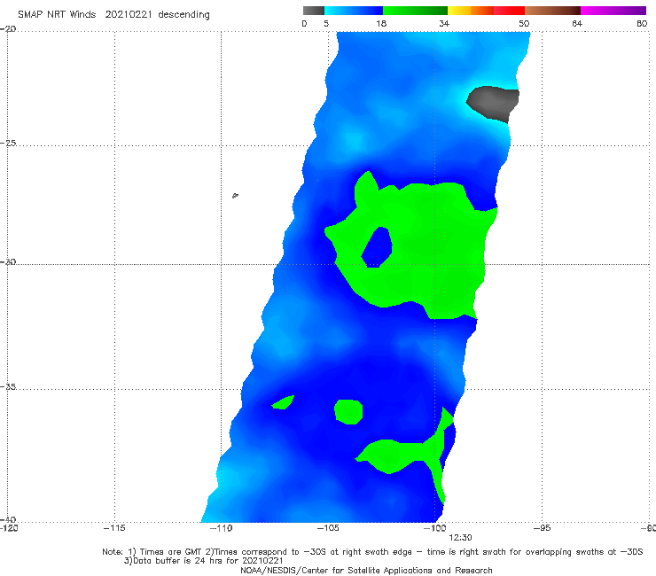Pick the green 18–34 colorbar segment
Viewport: 656px width, 576px height.
(x=415, y=11)
